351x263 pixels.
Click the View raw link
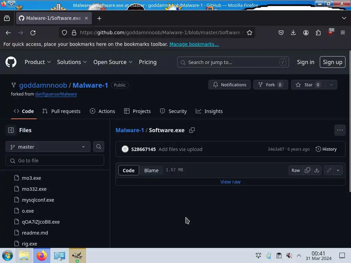point(230,182)
